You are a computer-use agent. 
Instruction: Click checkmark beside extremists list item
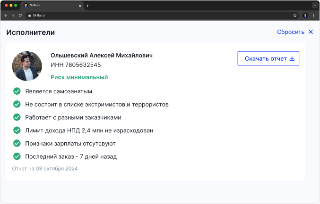(17, 104)
